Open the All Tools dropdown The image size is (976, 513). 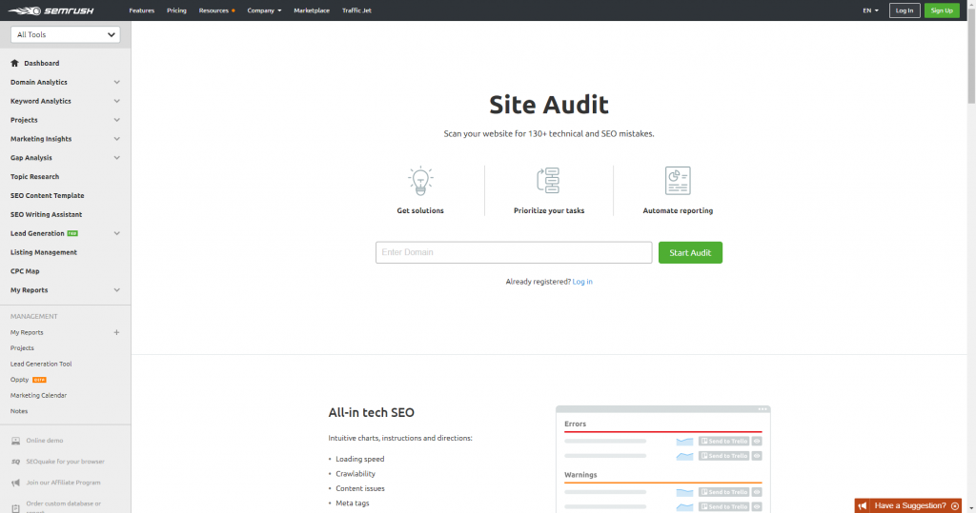pos(66,35)
